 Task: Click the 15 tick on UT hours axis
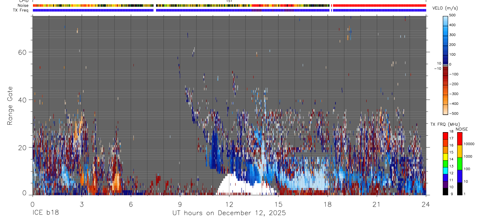[279, 204]
